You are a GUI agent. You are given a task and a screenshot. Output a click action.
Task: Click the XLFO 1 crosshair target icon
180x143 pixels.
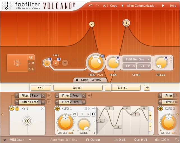(57, 108)
